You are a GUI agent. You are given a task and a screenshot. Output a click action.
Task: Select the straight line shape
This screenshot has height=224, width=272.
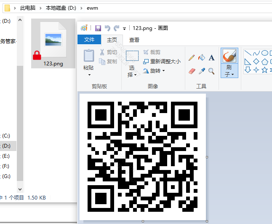tap(248, 53)
